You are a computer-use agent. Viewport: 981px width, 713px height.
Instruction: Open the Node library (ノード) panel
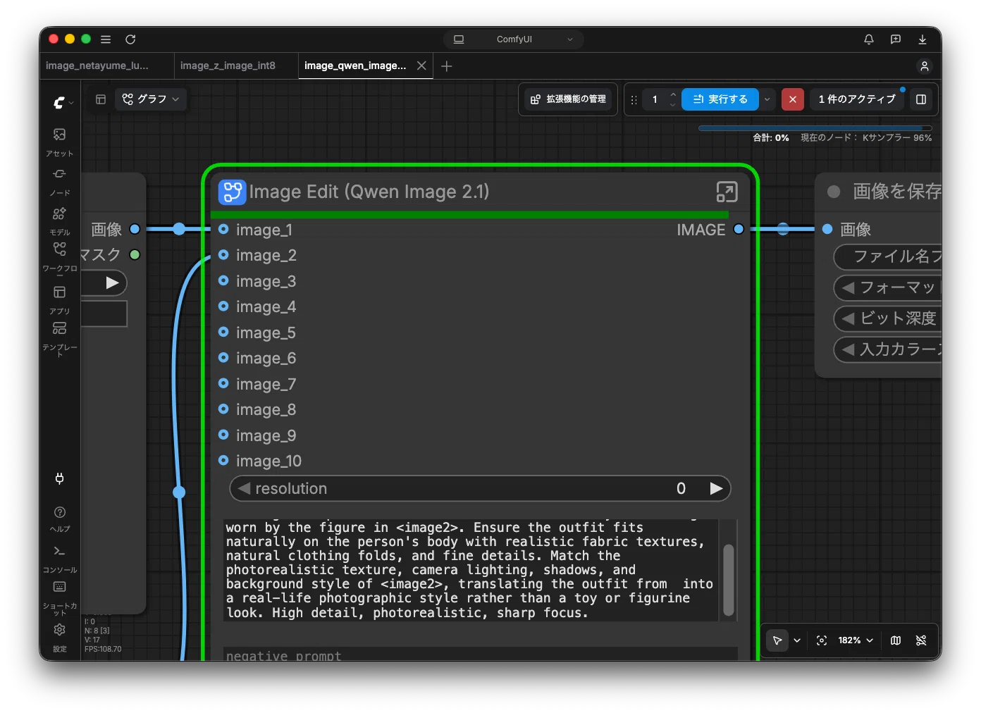coord(60,181)
